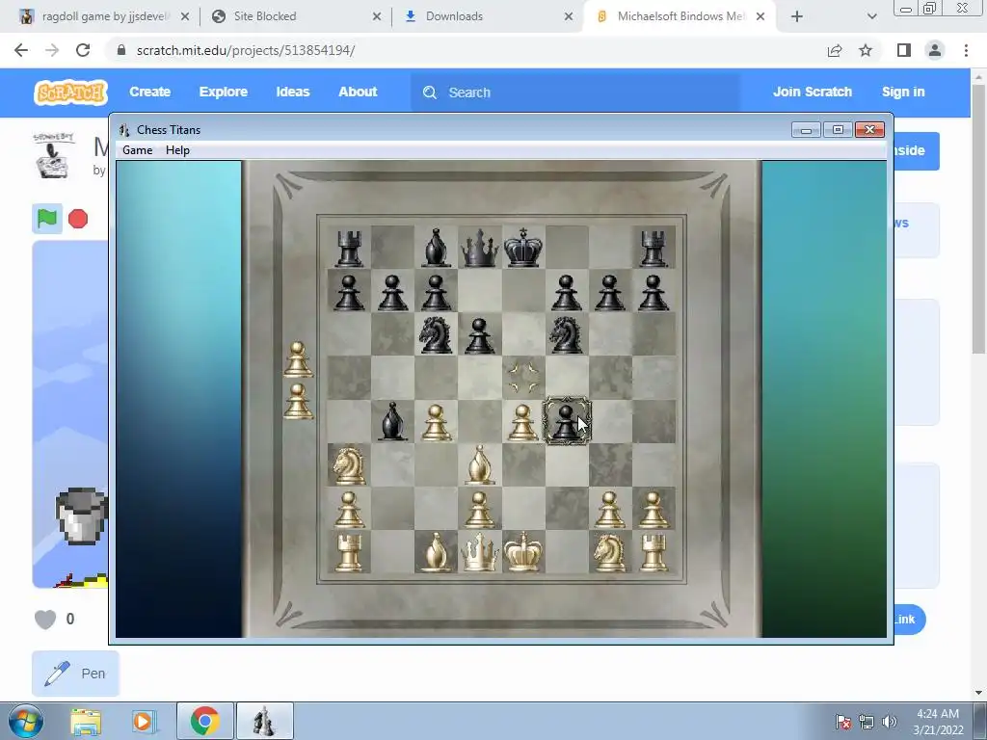987x740 pixels.
Task: Click the network tray icon
Action: 867,722
